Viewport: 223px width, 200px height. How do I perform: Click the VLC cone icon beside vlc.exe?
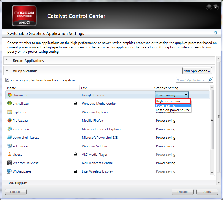pyautogui.click(x=10, y=154)
